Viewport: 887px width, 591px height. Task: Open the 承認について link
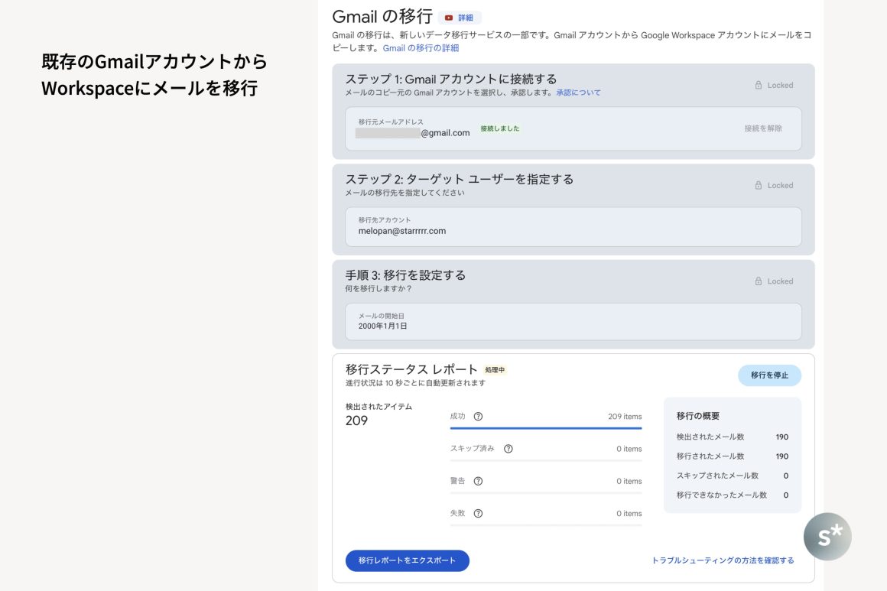tap(578, 93)
